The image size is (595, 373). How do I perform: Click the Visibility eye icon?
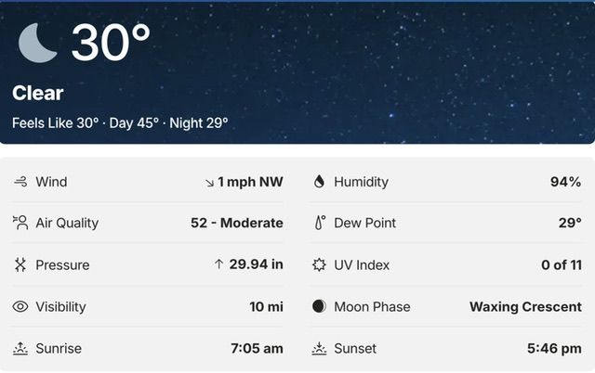coord(20,307)
